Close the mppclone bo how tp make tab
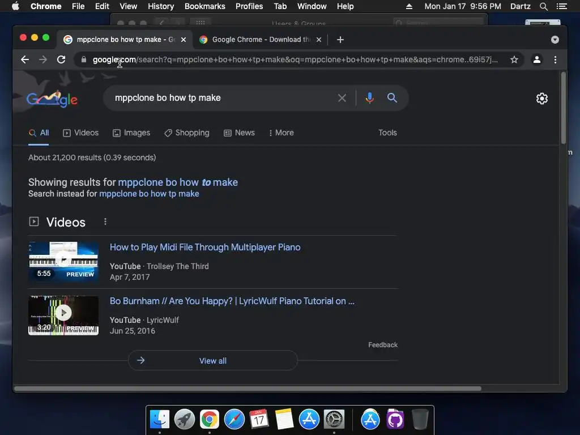Viewport: 580px width, 435px height. (x=184, y=40)
